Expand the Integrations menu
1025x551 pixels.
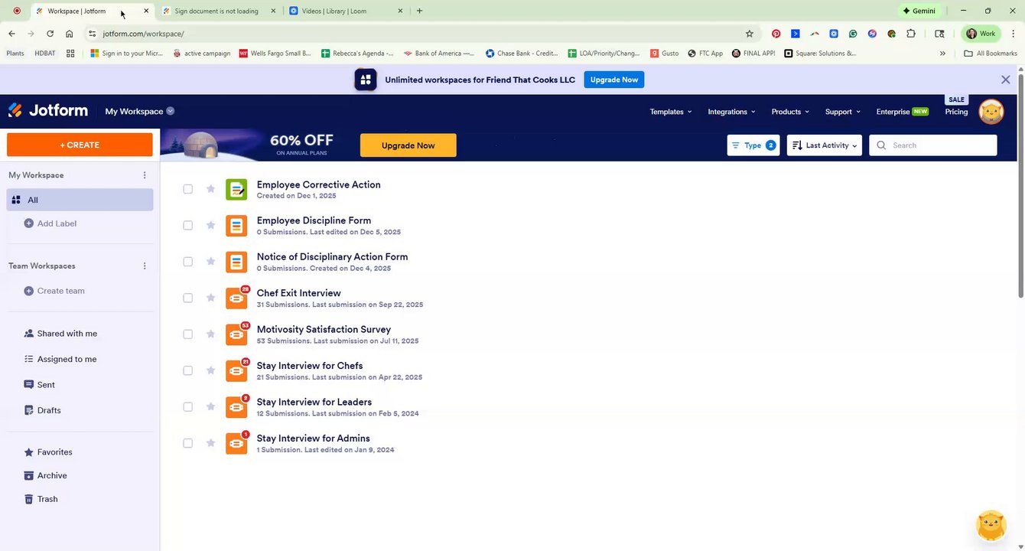731,112
